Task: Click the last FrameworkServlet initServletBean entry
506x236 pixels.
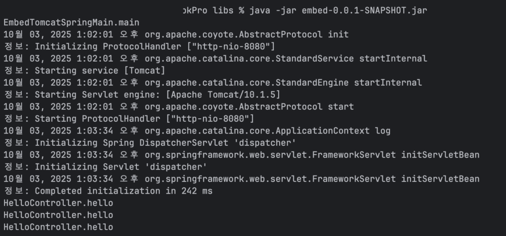Action: (312, 179)
